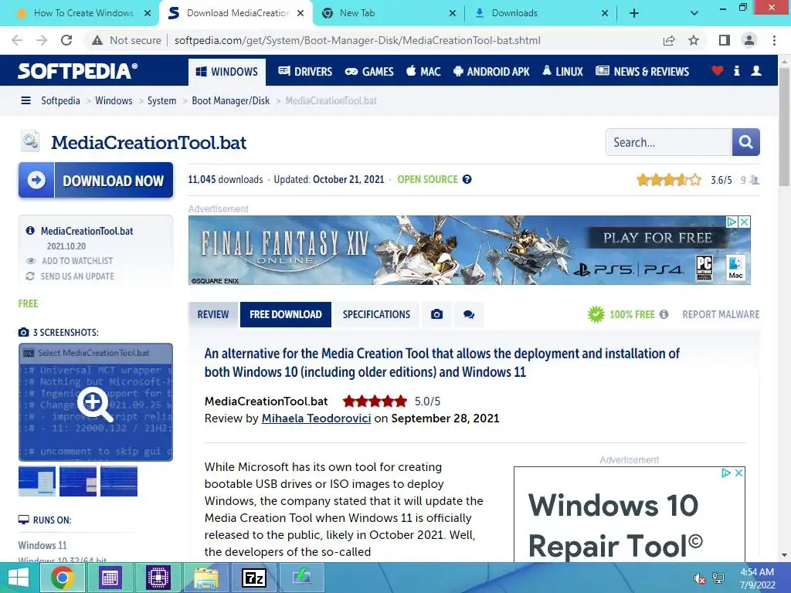Image resolution: width=791 pixels, height=593 pixels.
Task: Open the Chrome side panel icon
Action: click(x=725, y=40)
